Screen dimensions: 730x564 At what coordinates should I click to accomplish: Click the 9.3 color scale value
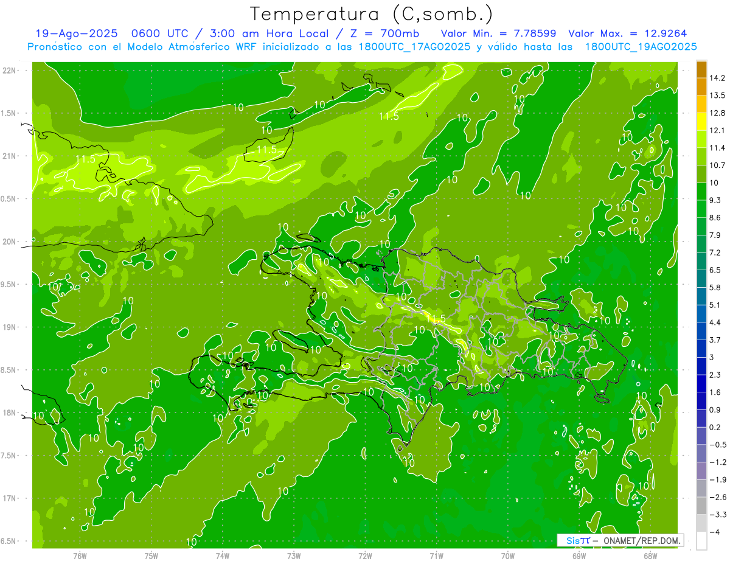(715, 200)
